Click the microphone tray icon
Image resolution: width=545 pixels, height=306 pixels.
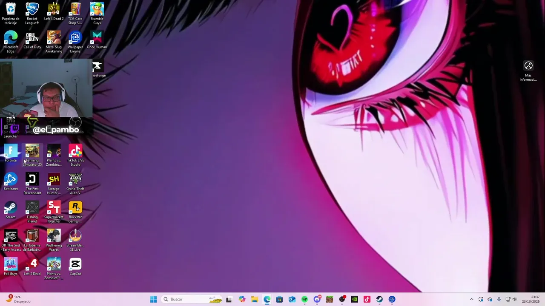(x=499, y=299)
